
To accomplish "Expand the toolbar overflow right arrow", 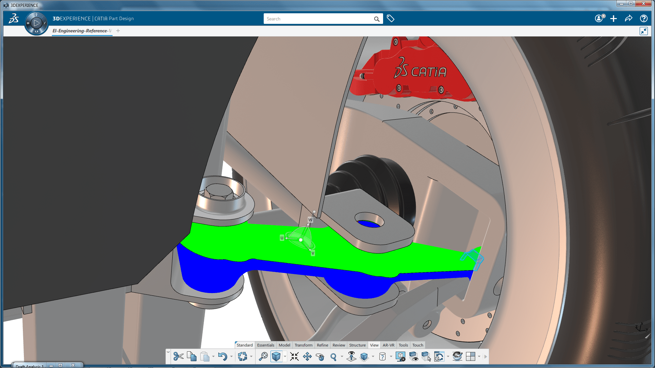I will tap(485, 357).
